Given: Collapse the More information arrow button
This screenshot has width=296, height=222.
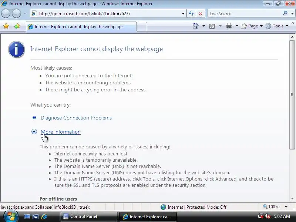Looking at the screenshot, I should pyautogui.click(x=34, y=132).
